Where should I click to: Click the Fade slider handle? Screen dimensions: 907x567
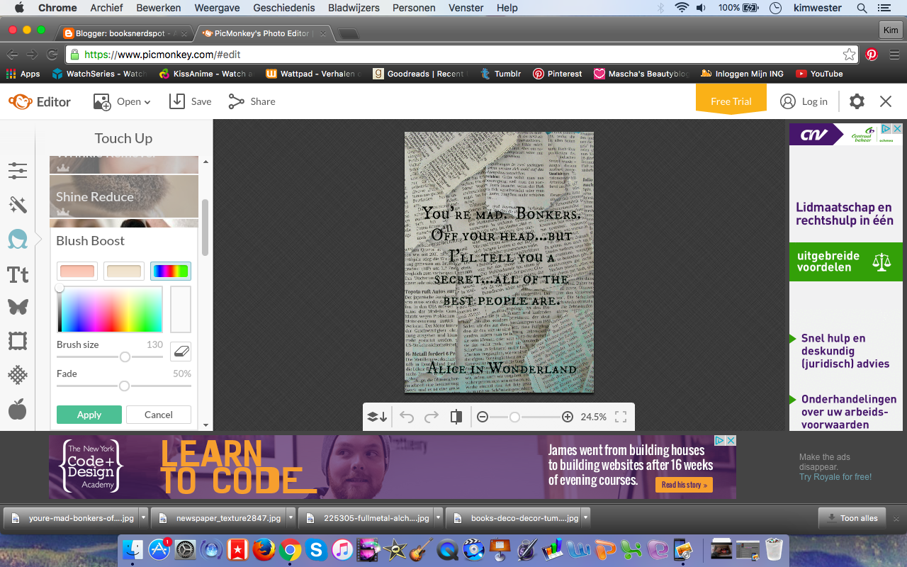[124, 386]
